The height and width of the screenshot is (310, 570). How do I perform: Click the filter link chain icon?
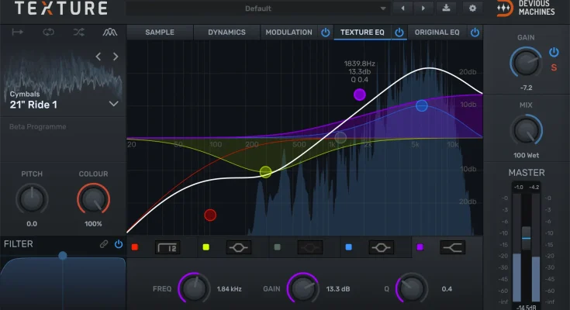pyautogui.click(x=104, y=244)
